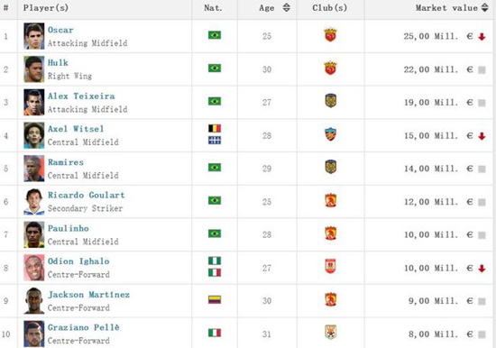Click Graziano Pellè's club crest

pyautogui.click(x=331, y=332)
